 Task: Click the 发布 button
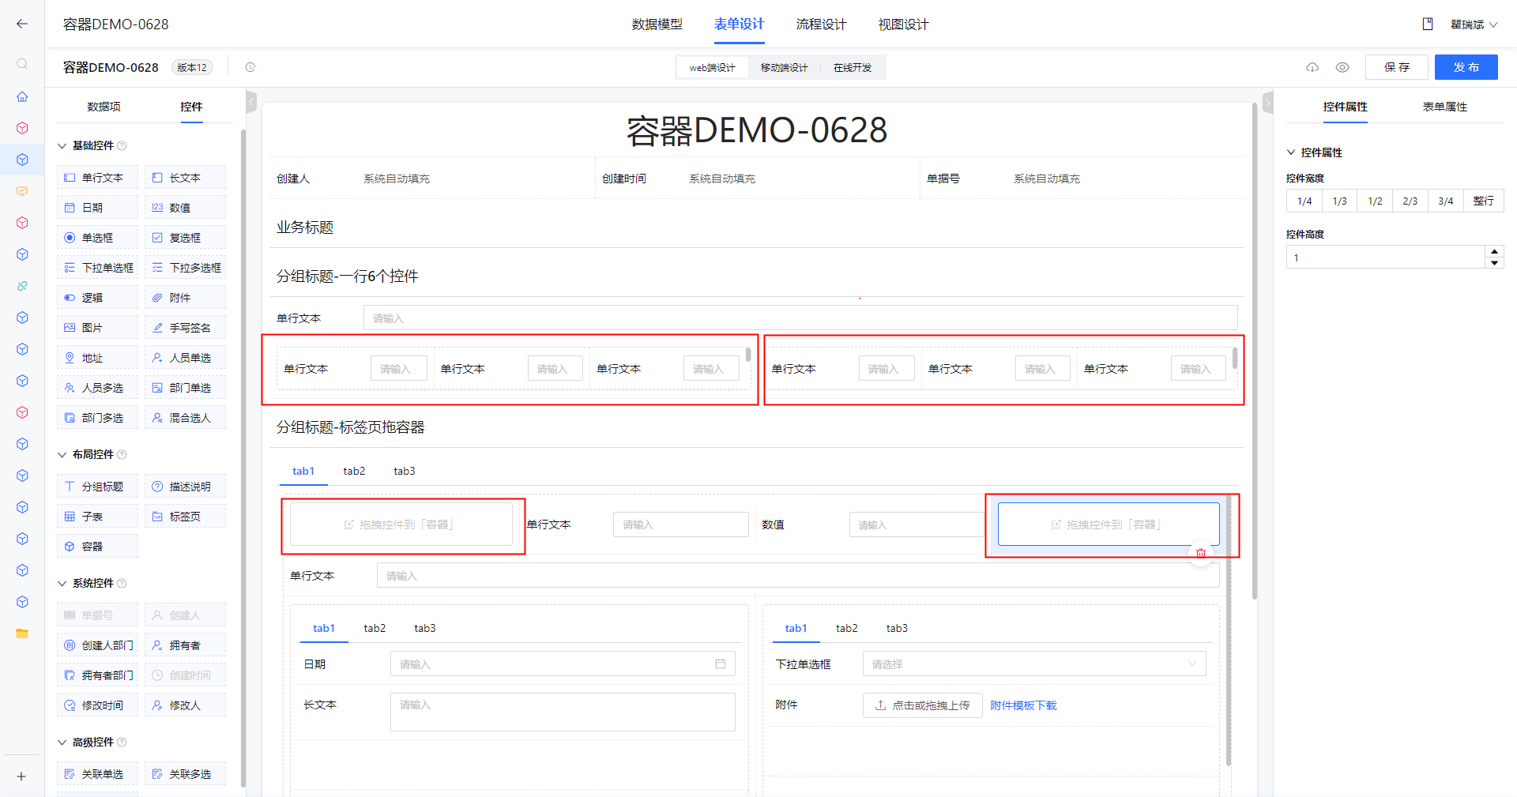point(1466,67)
